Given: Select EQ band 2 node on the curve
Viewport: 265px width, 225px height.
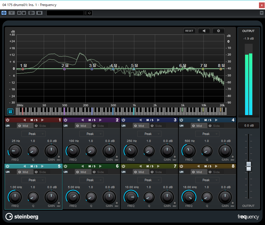Looking at the screenshot, I should point(64,69).
